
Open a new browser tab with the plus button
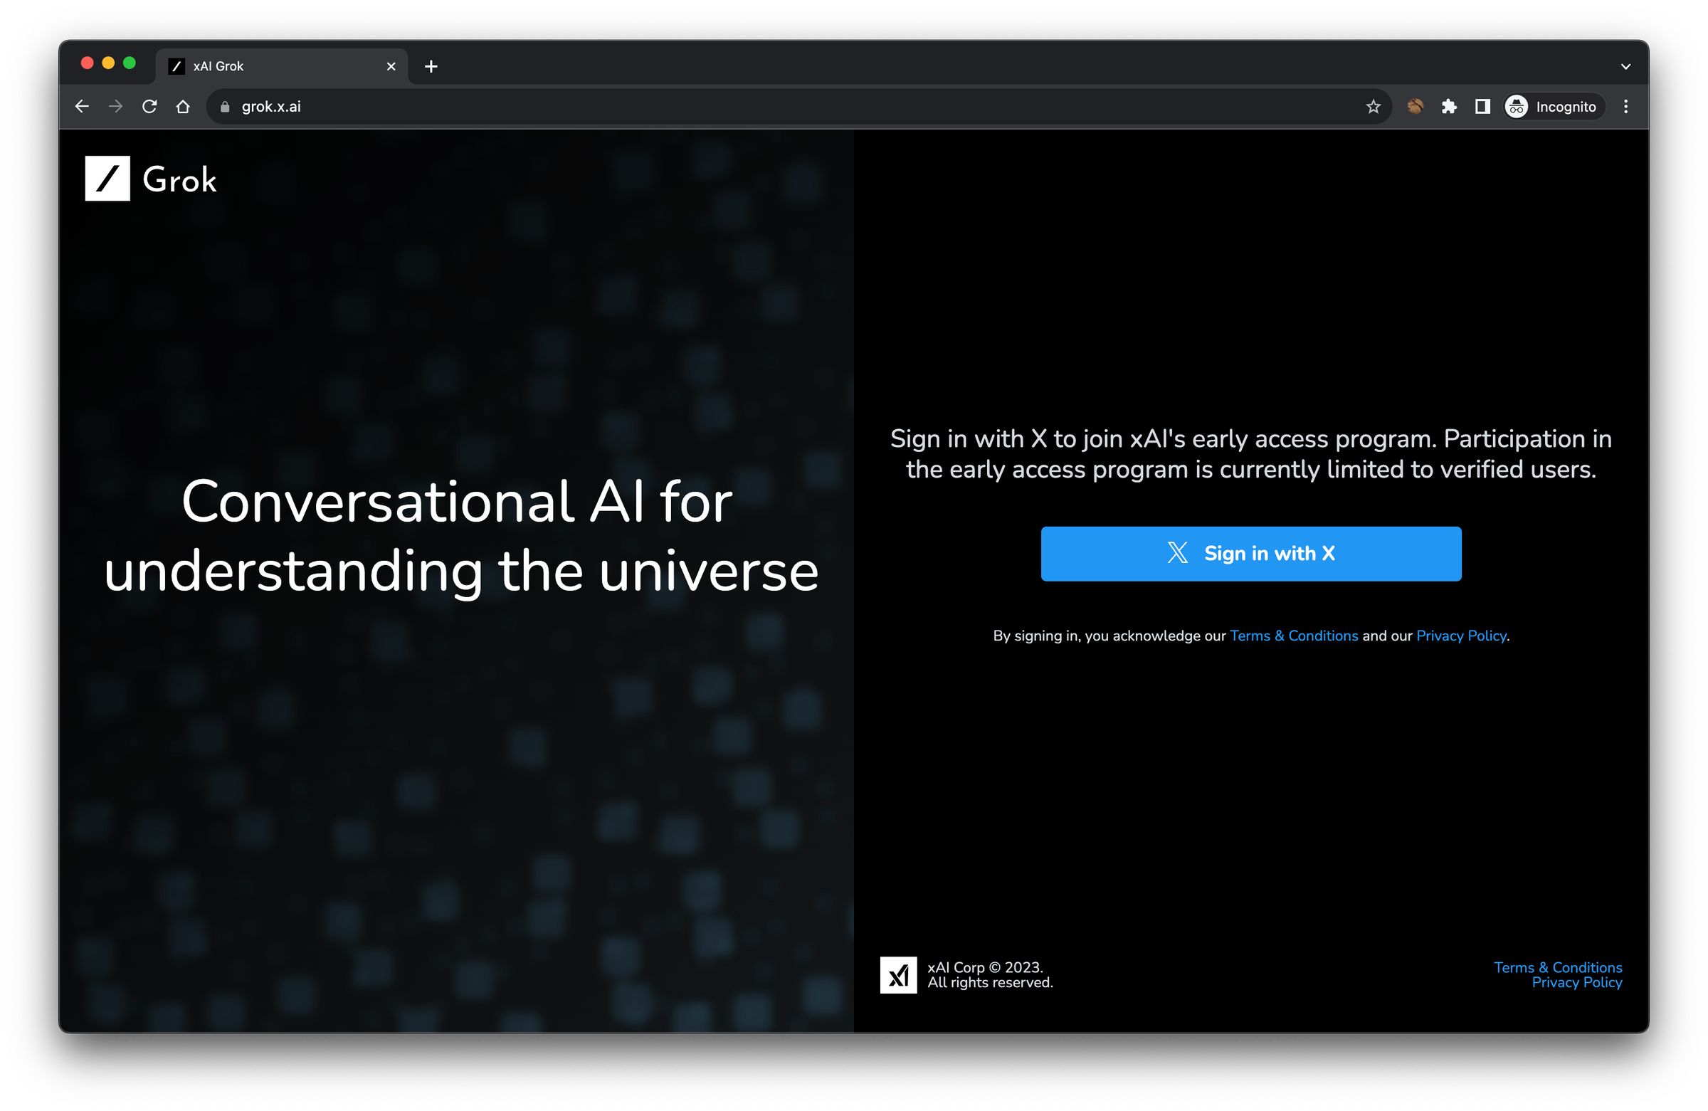pyautogui.click(x=431, y=66)
